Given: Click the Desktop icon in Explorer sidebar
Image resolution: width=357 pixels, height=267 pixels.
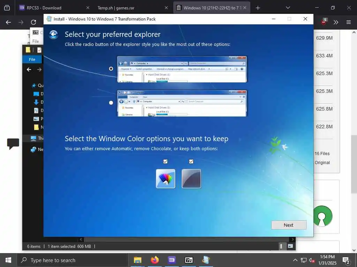Looking at the screenshot, I should click(x=36, y=94).
